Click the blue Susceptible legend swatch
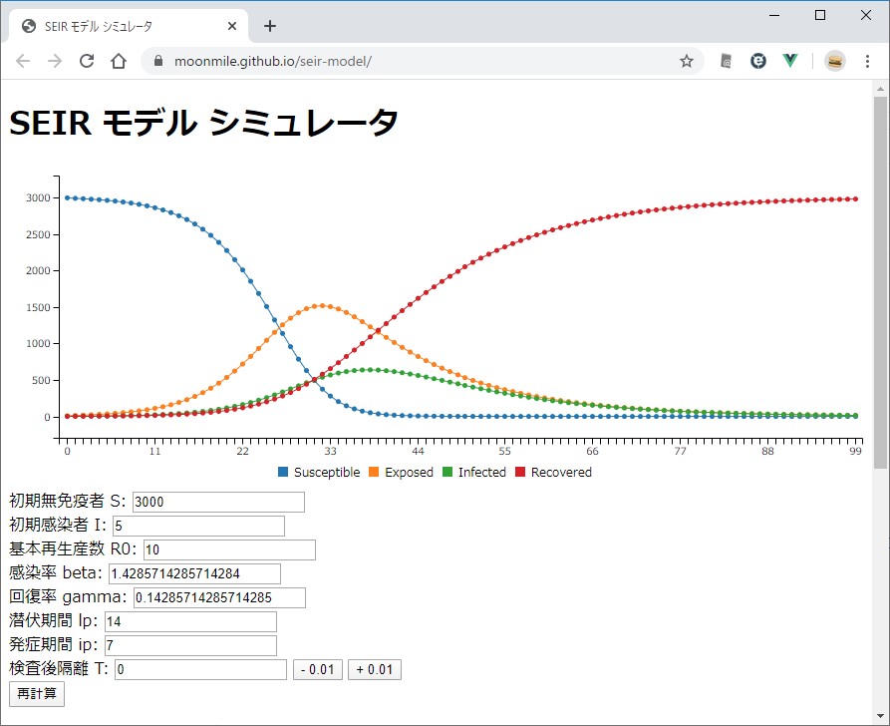 click(x=284, y=472)
